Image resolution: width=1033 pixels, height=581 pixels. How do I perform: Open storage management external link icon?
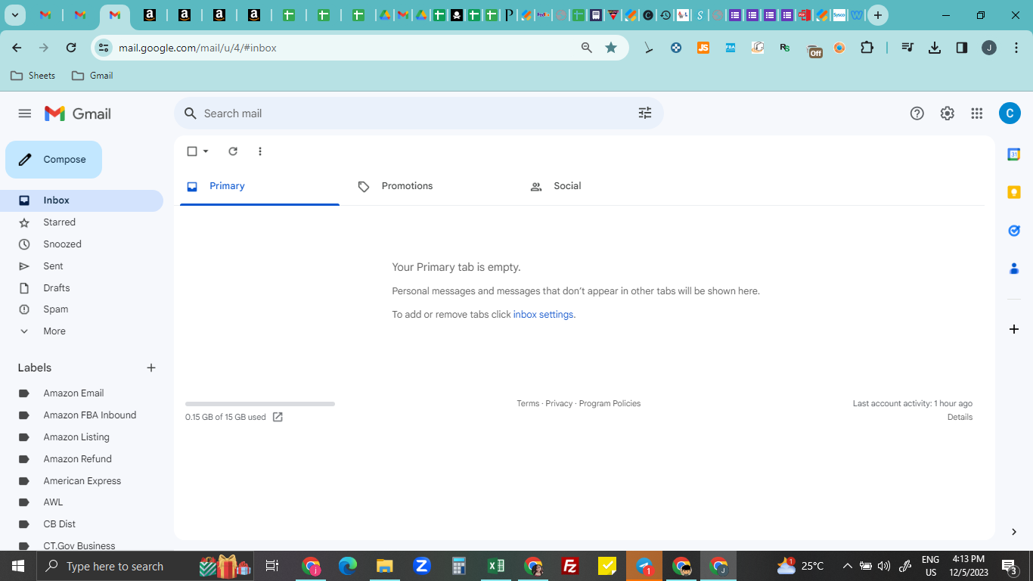[278, 417]
